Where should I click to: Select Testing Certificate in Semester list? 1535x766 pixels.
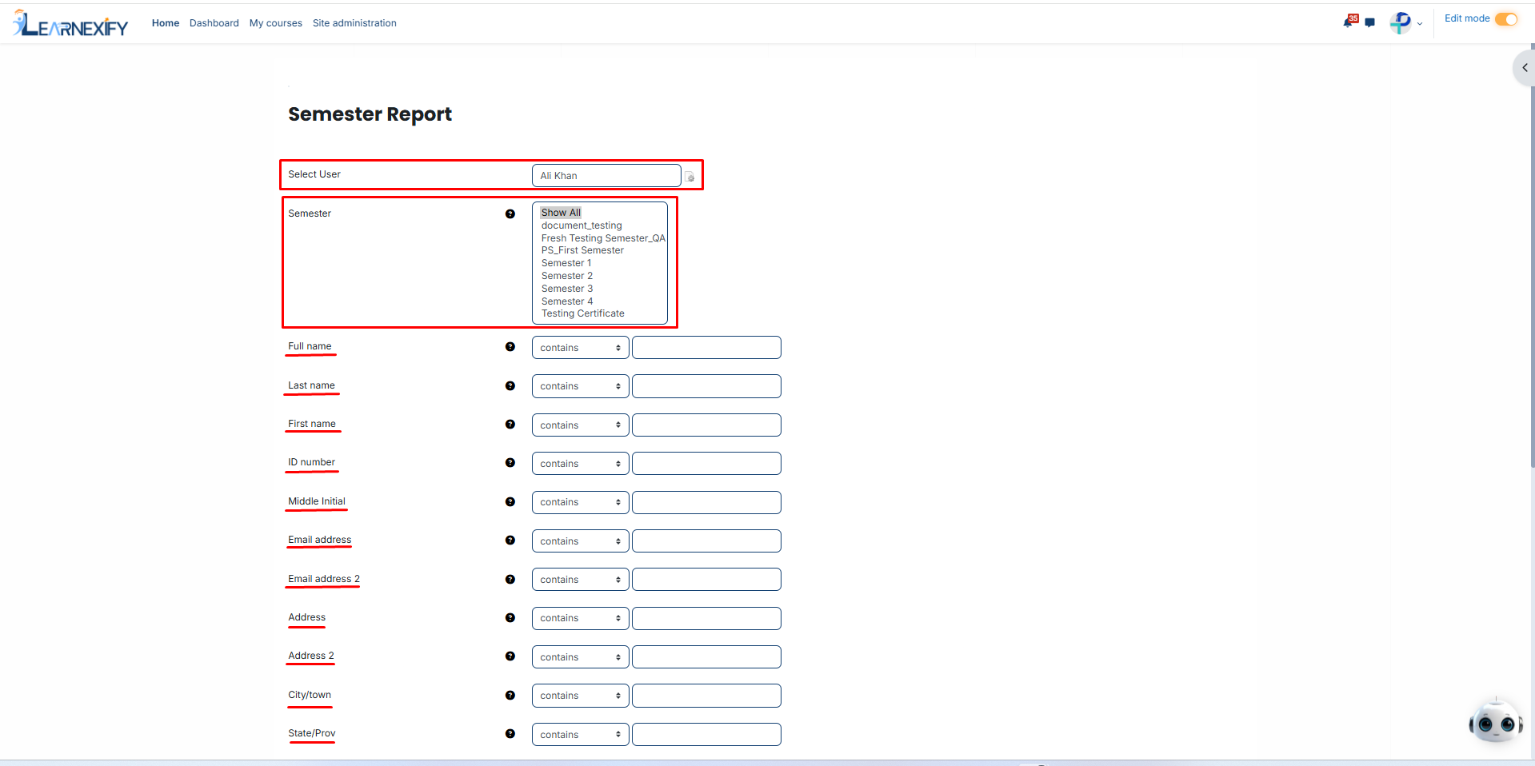583,313
